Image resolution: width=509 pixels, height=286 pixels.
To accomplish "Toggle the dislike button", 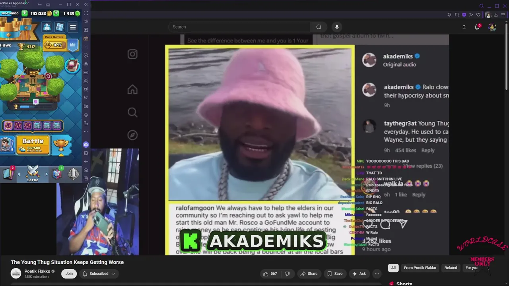I will [288, 274].
